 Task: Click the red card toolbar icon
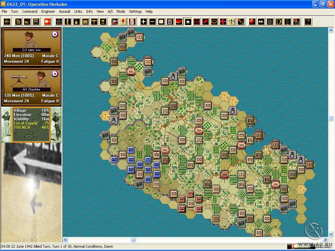170,22
